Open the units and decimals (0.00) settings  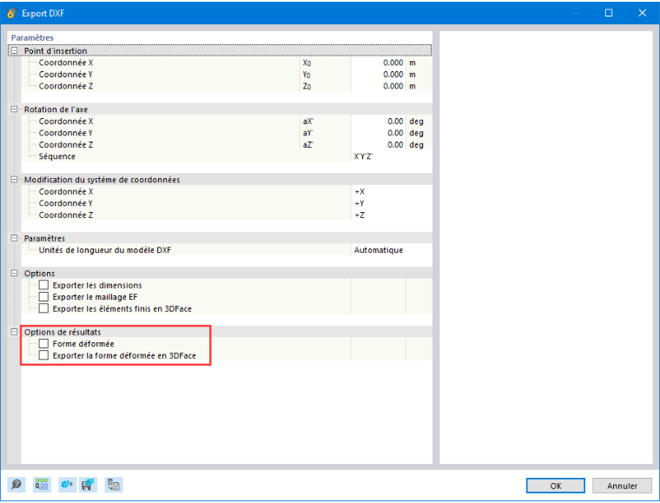point(42,485)
